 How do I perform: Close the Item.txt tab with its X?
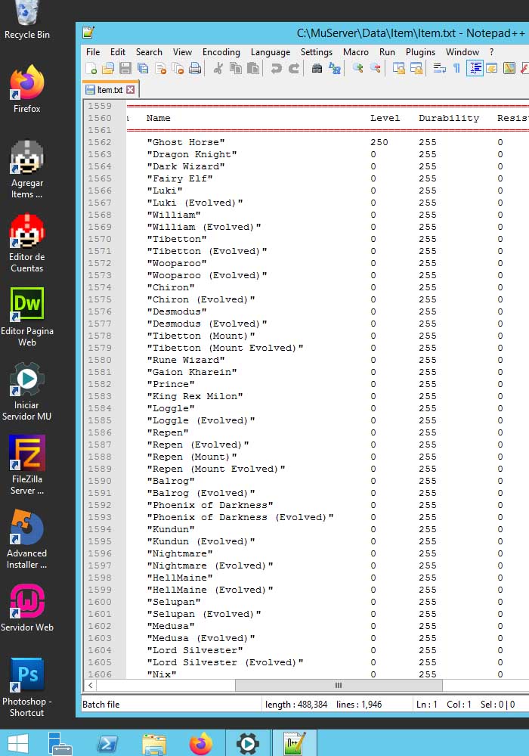click(x=131, y=90)
